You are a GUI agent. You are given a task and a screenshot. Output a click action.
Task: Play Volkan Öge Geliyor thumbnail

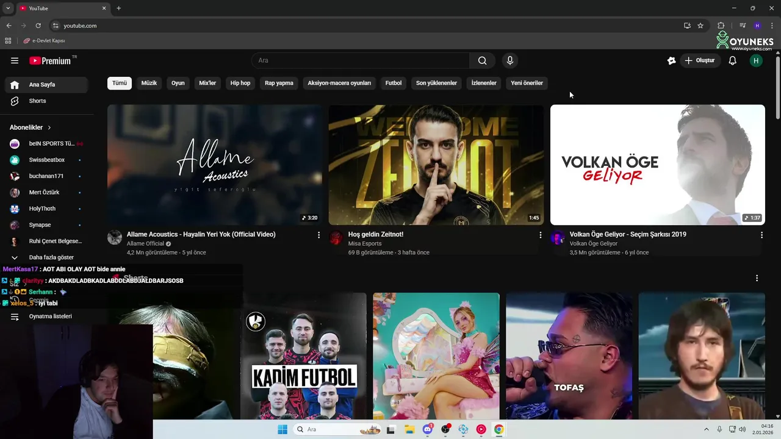658,165
